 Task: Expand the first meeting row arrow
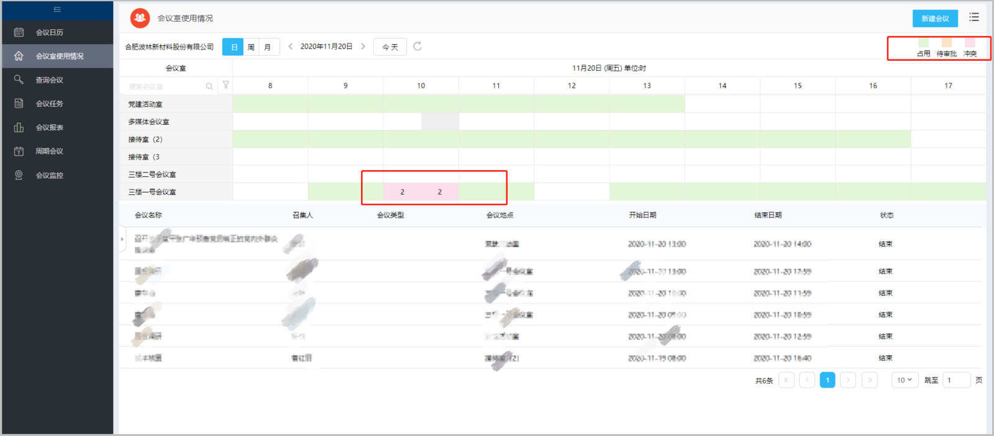click(122, 239)
